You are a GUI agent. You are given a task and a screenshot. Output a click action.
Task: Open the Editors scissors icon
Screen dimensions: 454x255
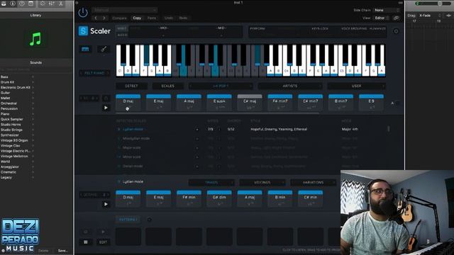tap(61, 4)
